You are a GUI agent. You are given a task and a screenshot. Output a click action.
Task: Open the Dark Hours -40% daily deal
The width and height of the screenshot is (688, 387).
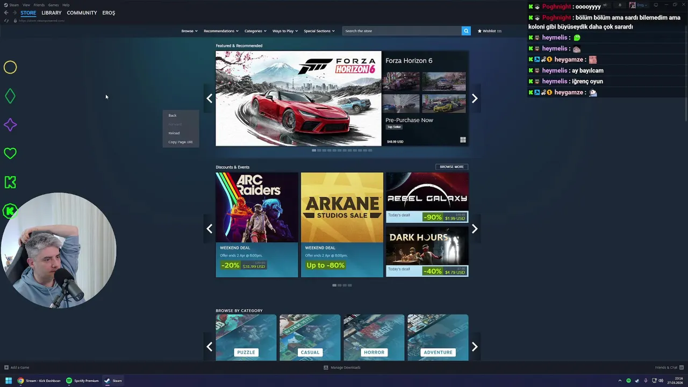427,252
